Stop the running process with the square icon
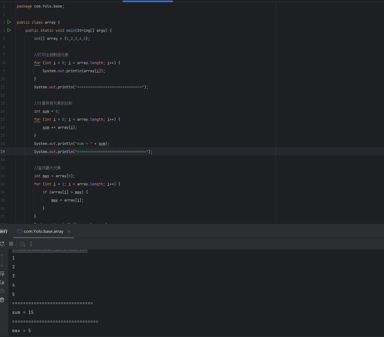This screenshot has width=384, height=337. coord(11,244)
